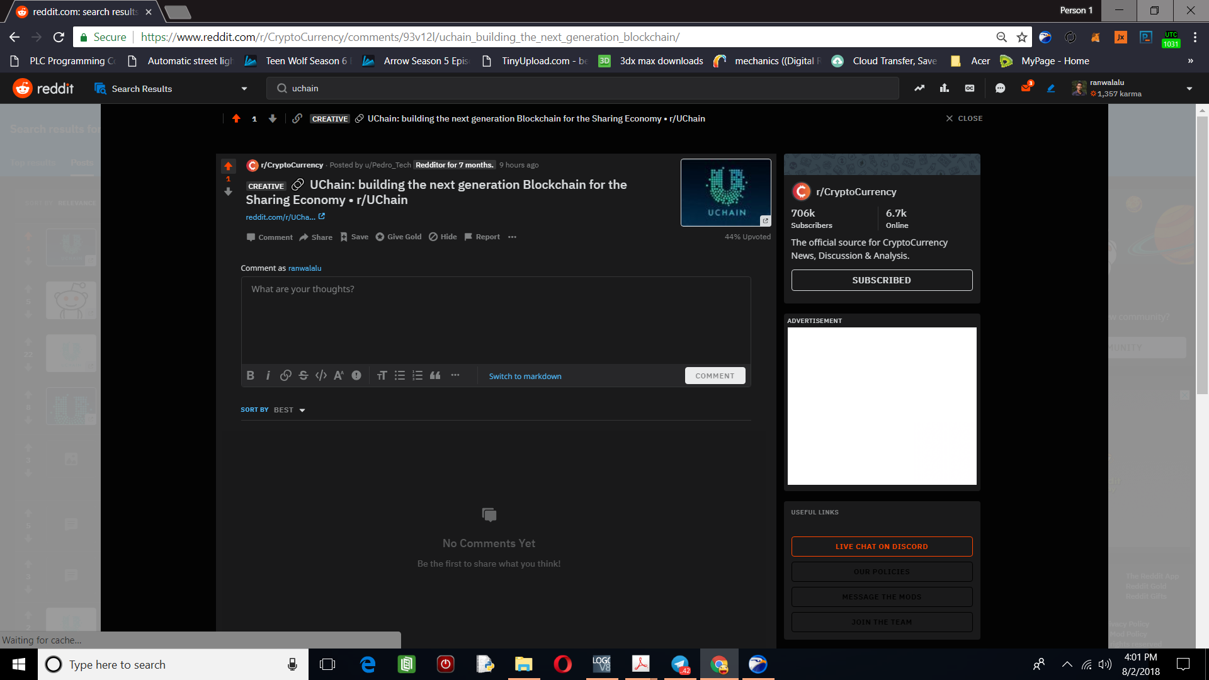Click MESSAGE THE MODS button
This screenshot has height=680, width=1209.
coord(882,597)
